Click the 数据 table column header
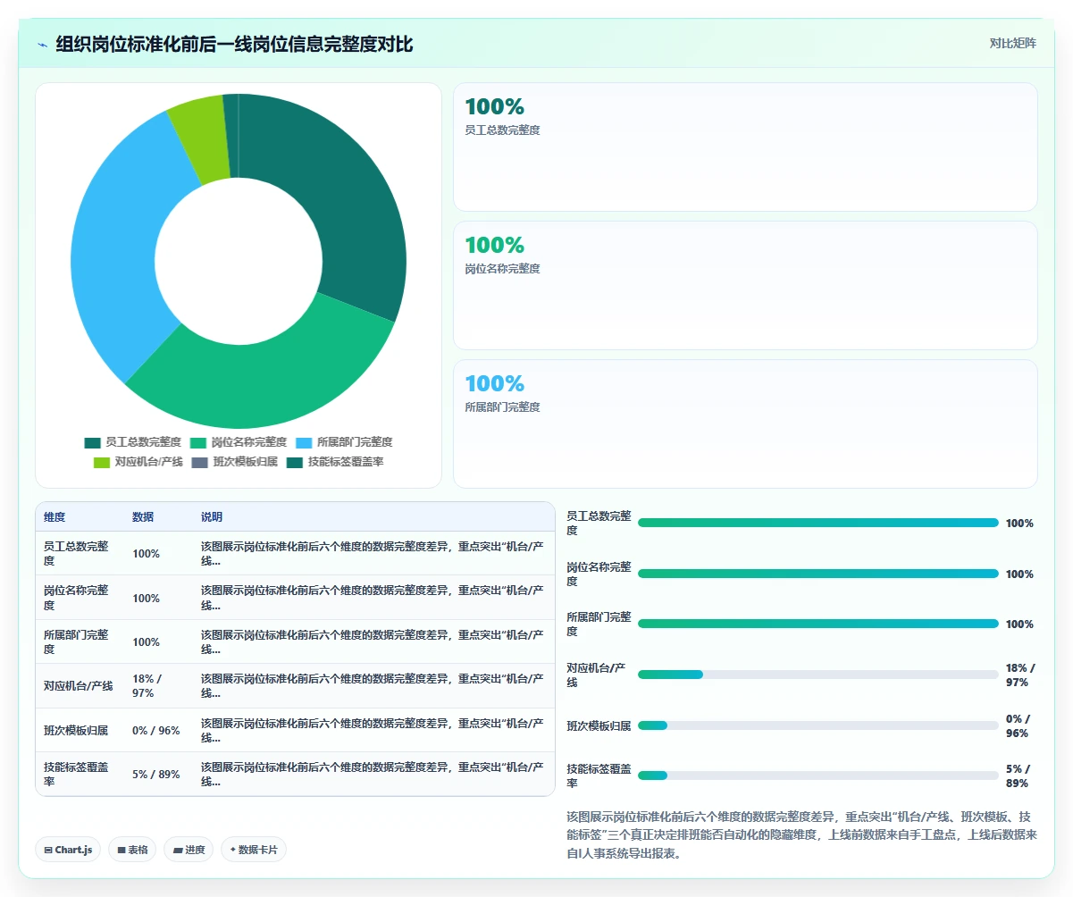This screenshot has height=897, width=1073. 143,517
